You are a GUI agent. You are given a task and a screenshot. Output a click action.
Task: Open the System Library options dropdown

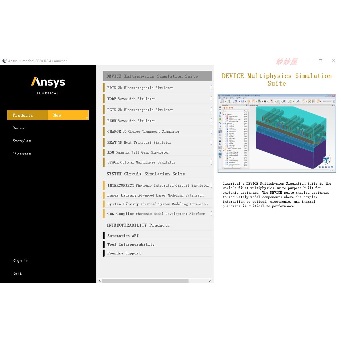click(x=212, y=204)
